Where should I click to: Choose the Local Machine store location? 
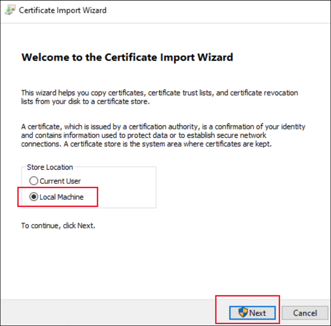click(x=33, y=197)
